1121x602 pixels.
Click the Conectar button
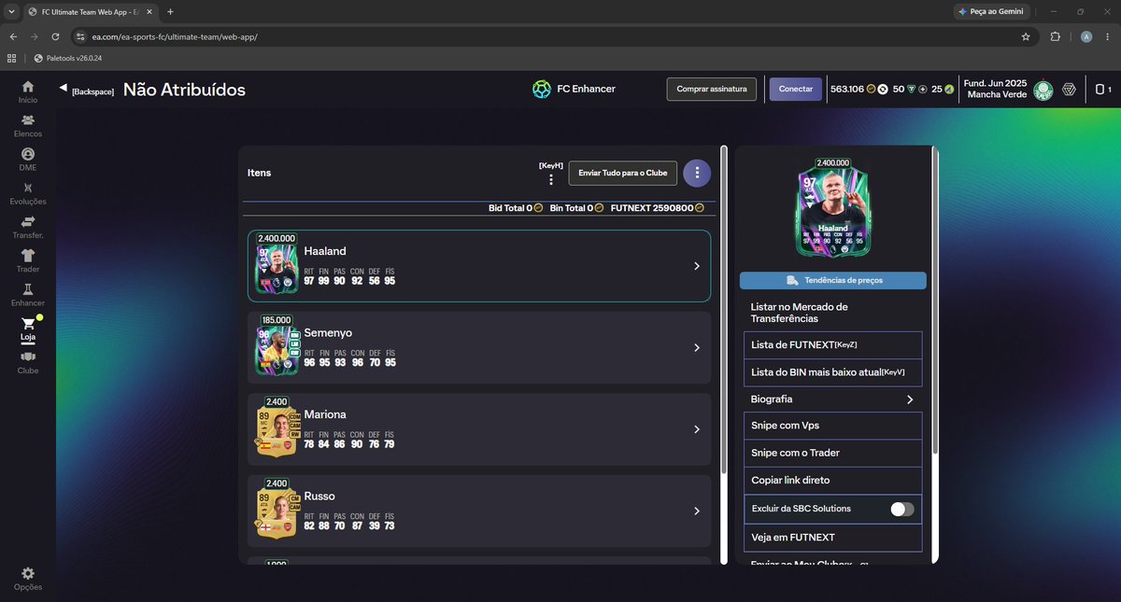796,90
